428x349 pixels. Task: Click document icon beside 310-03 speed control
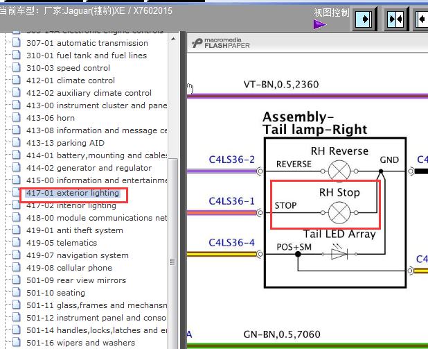click(x=17, y=67)
